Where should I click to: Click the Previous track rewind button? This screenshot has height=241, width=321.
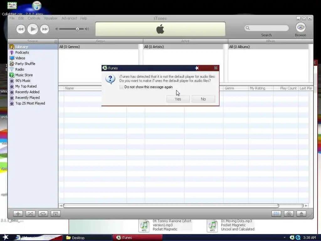point(21,29)
